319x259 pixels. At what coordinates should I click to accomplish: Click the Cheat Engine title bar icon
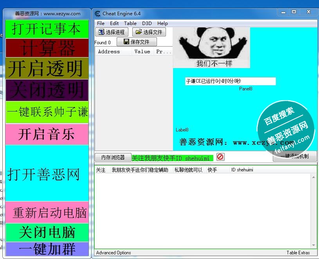point(98,14)
